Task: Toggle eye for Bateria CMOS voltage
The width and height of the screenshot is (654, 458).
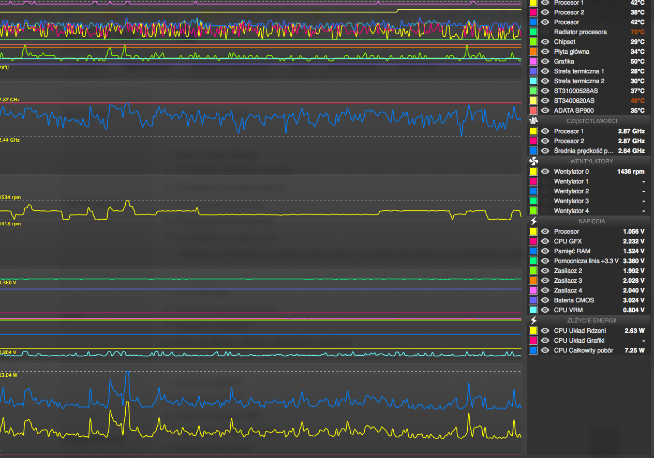Action: point(545,300)
